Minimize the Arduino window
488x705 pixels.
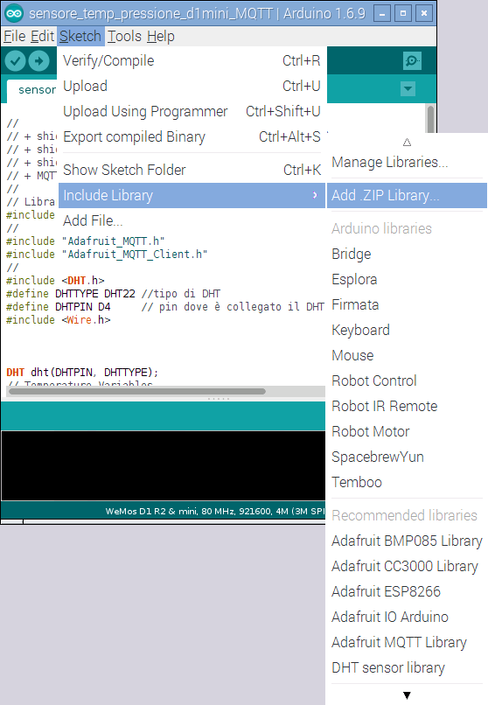(382, 13)
